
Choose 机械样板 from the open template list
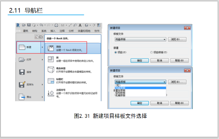pos(120,95)
